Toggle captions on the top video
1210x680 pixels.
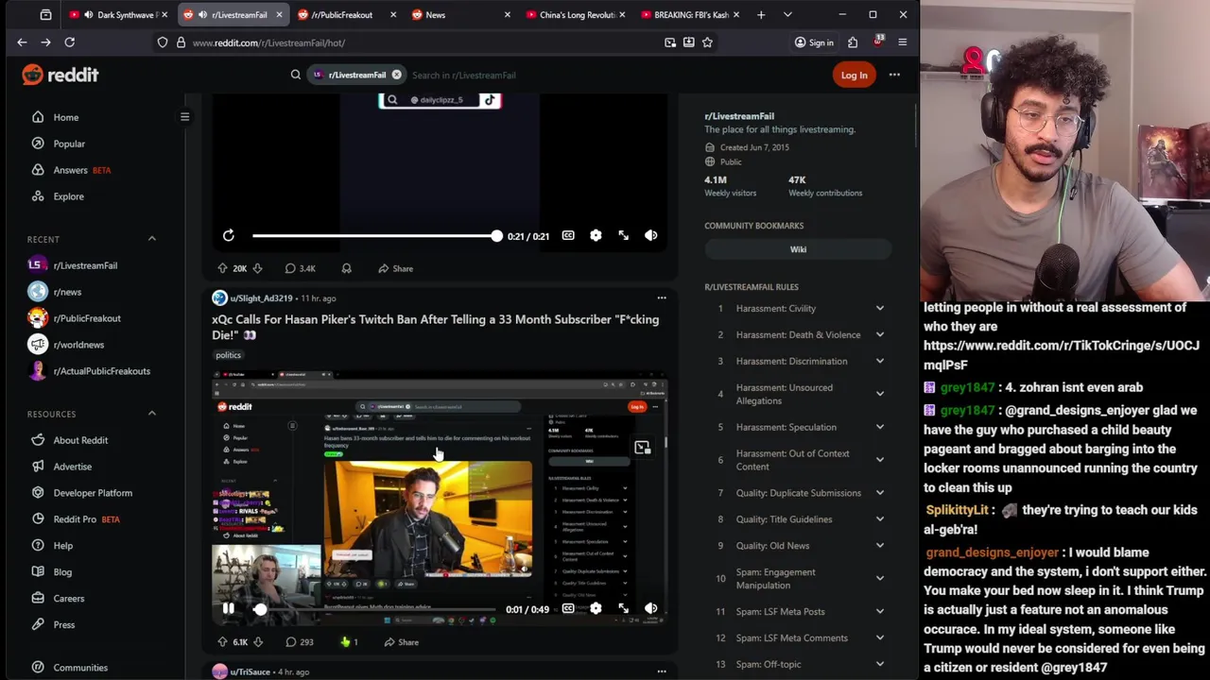pos(568,235)
